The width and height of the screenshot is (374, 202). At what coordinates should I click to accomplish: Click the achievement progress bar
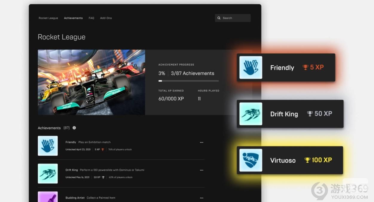189,81
